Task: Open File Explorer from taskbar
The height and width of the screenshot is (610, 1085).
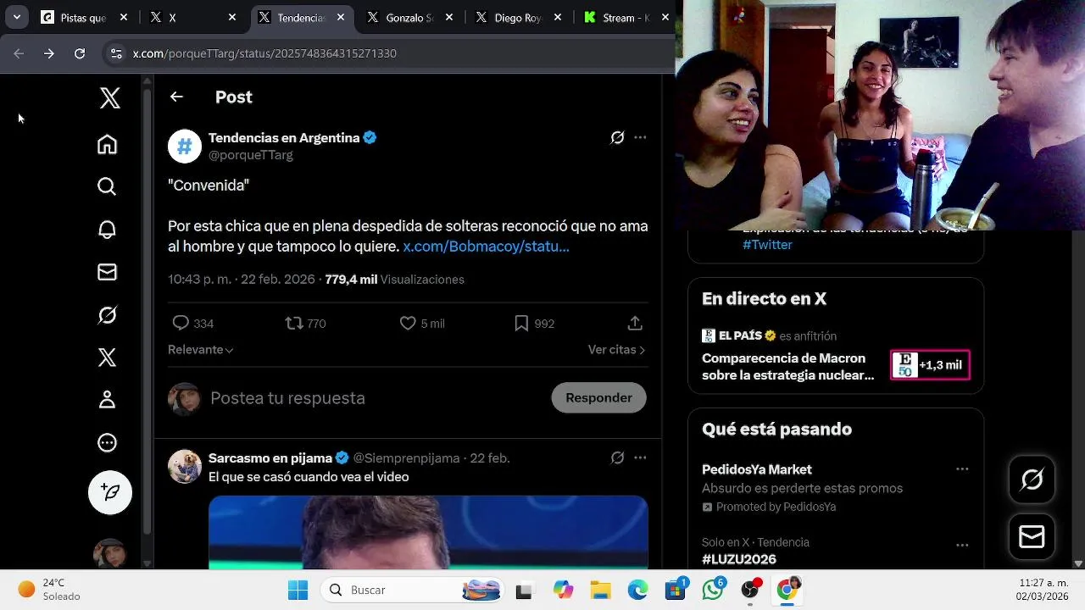Action: [600, 591]
